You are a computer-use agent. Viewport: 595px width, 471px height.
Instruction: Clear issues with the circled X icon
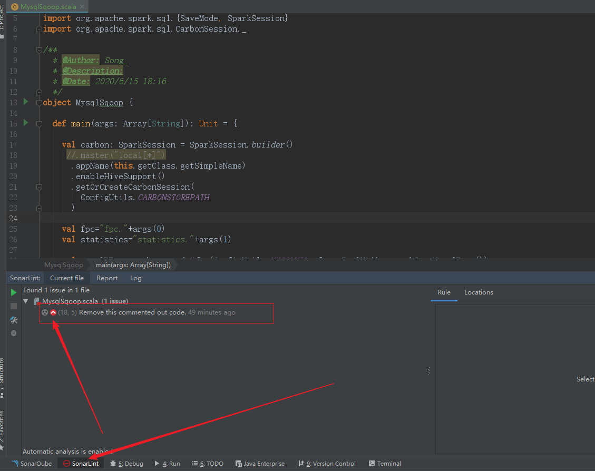(13, 332)
